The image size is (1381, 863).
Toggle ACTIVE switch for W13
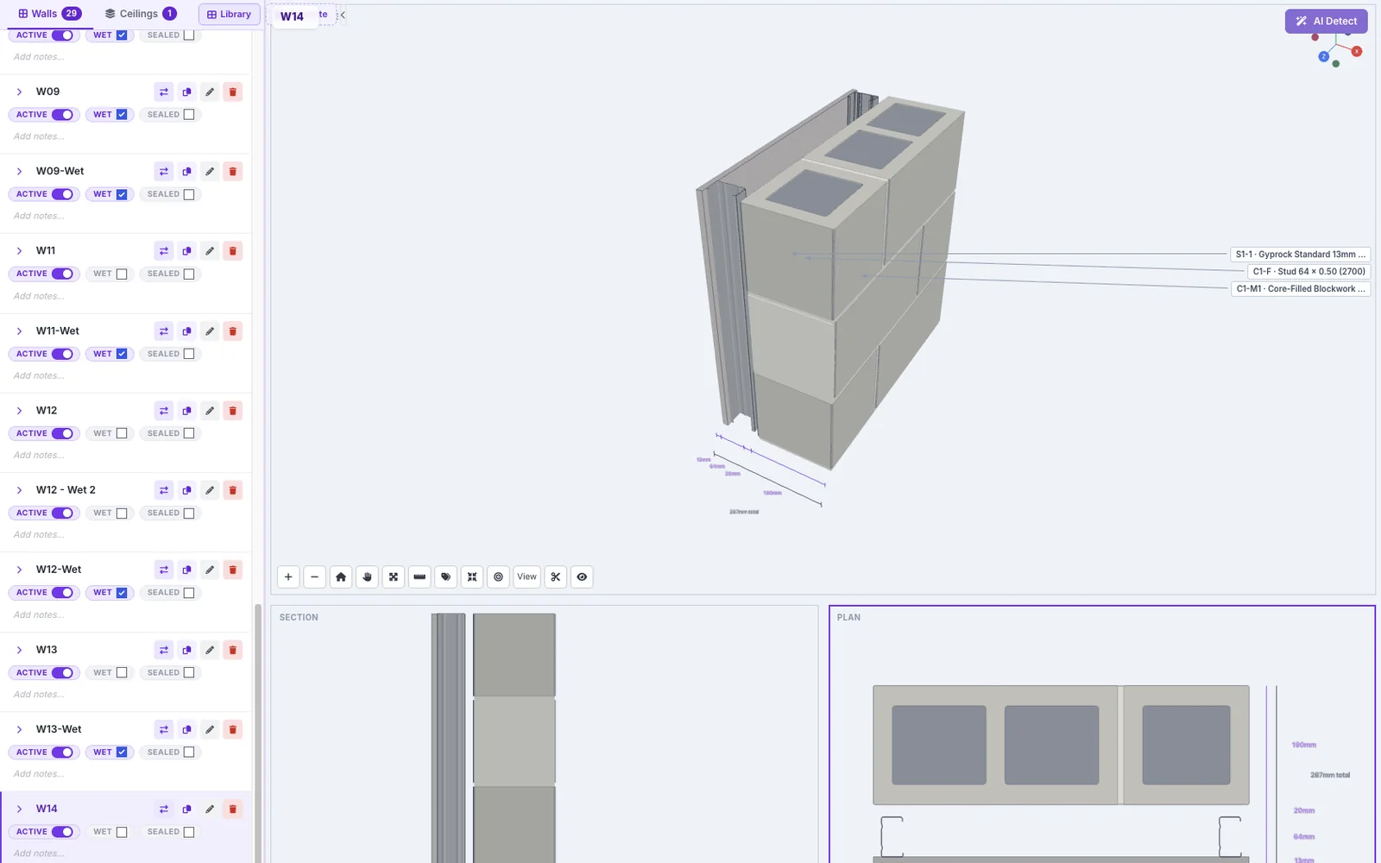62,672
